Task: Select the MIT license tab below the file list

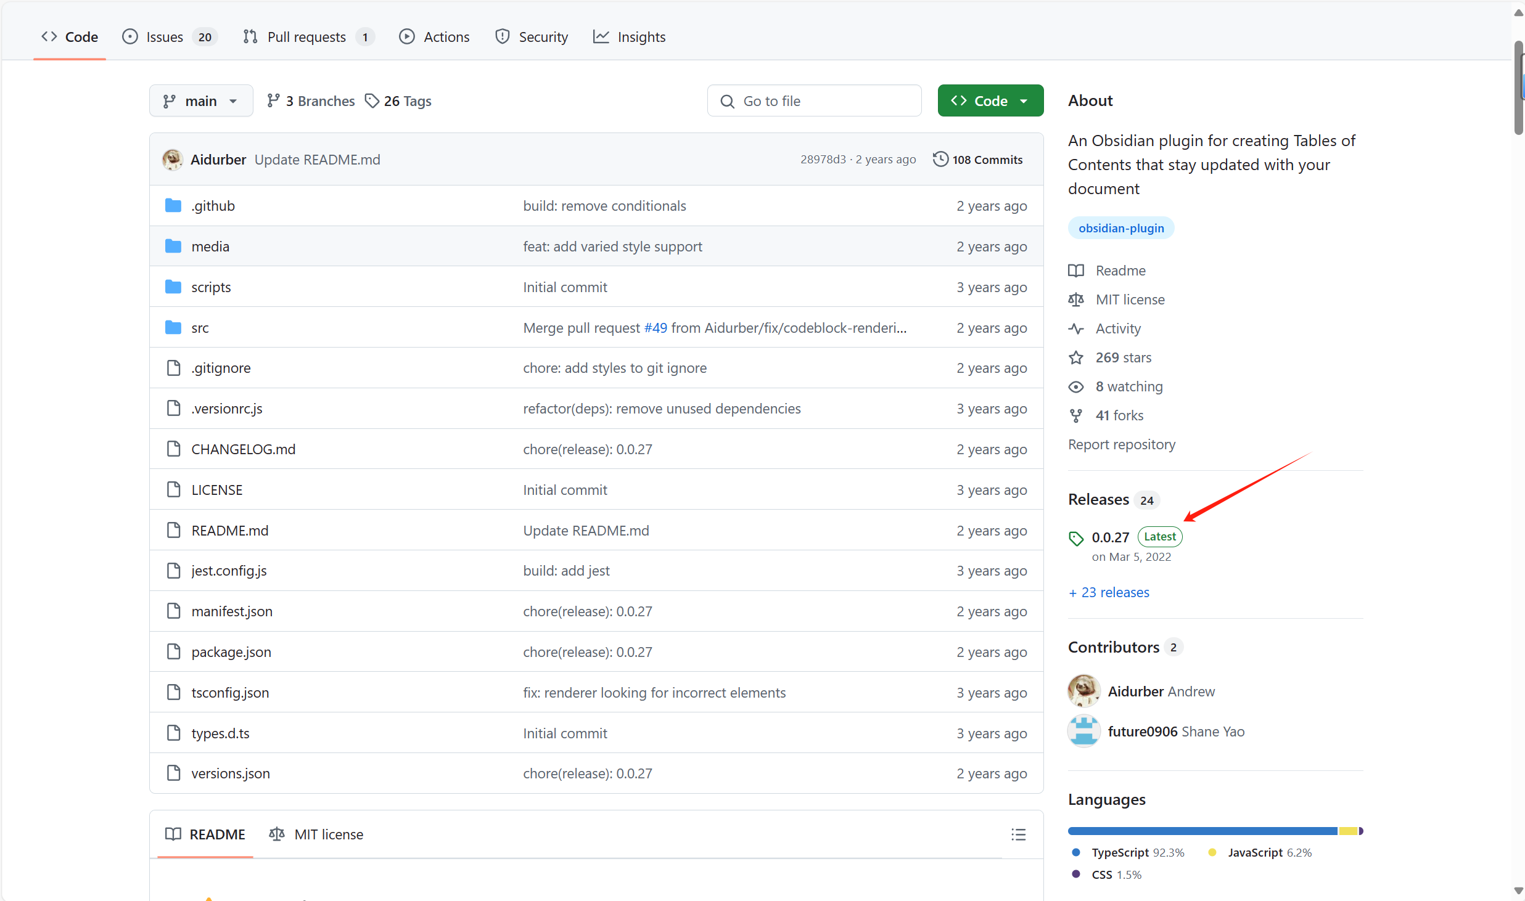Action: click(x=316, y=834)
